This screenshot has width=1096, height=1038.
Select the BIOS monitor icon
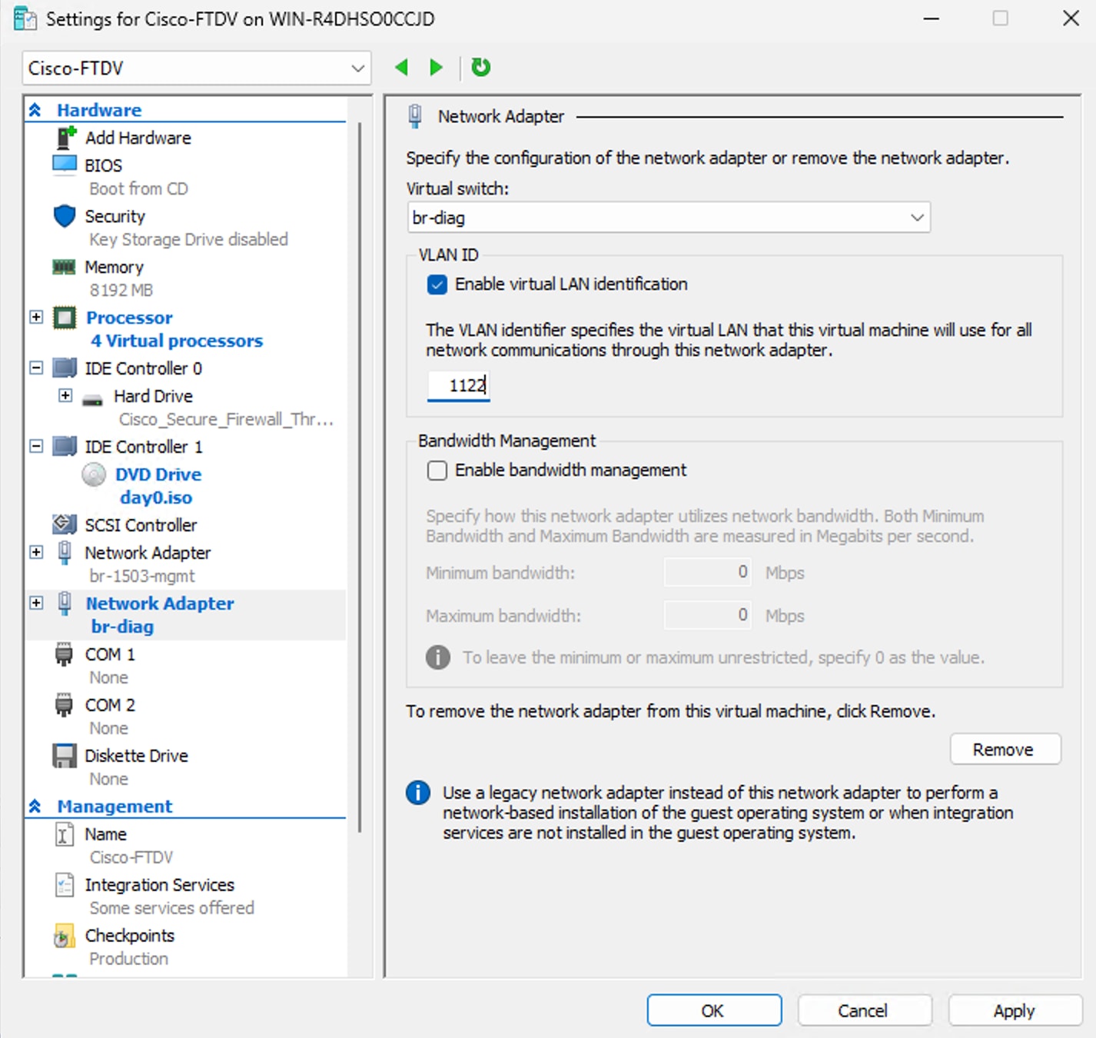(x=65, y=165)
